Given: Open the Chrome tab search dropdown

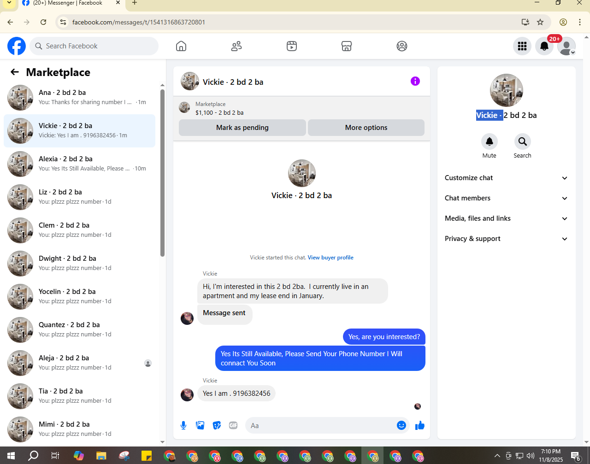Looking at the screenshot, I should pos(9,3).
